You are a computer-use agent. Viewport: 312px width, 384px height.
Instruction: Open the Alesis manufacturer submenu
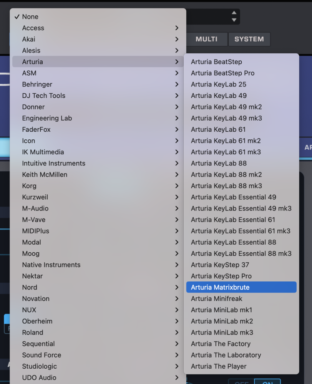98,50
